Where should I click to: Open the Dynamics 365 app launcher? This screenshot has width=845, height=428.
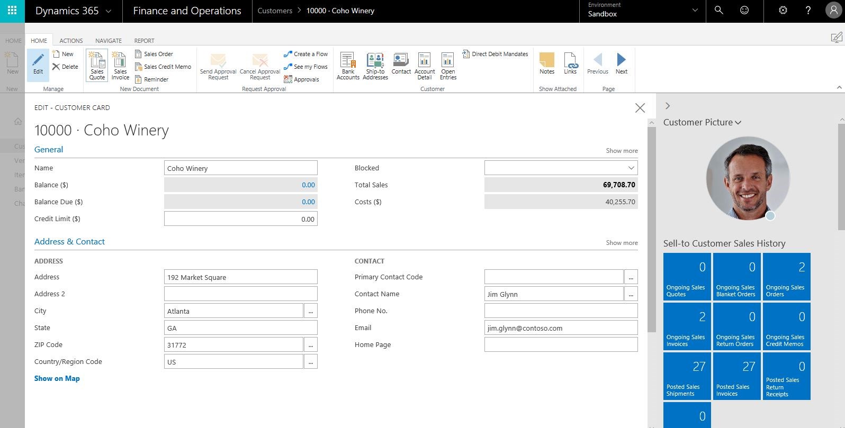(x=12, y=11)
